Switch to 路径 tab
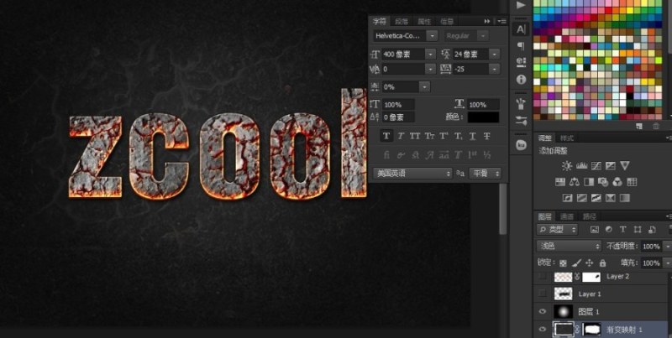Image resolution: width=672 pixels, height=338 pixels. 590,216
